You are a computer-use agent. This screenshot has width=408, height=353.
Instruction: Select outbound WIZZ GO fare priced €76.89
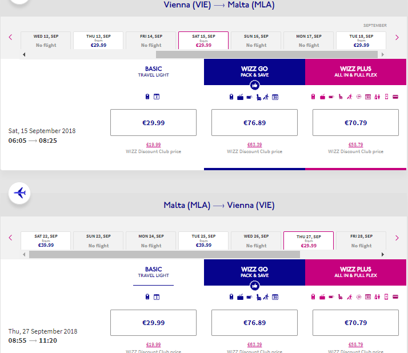click(x=254, y=122)
